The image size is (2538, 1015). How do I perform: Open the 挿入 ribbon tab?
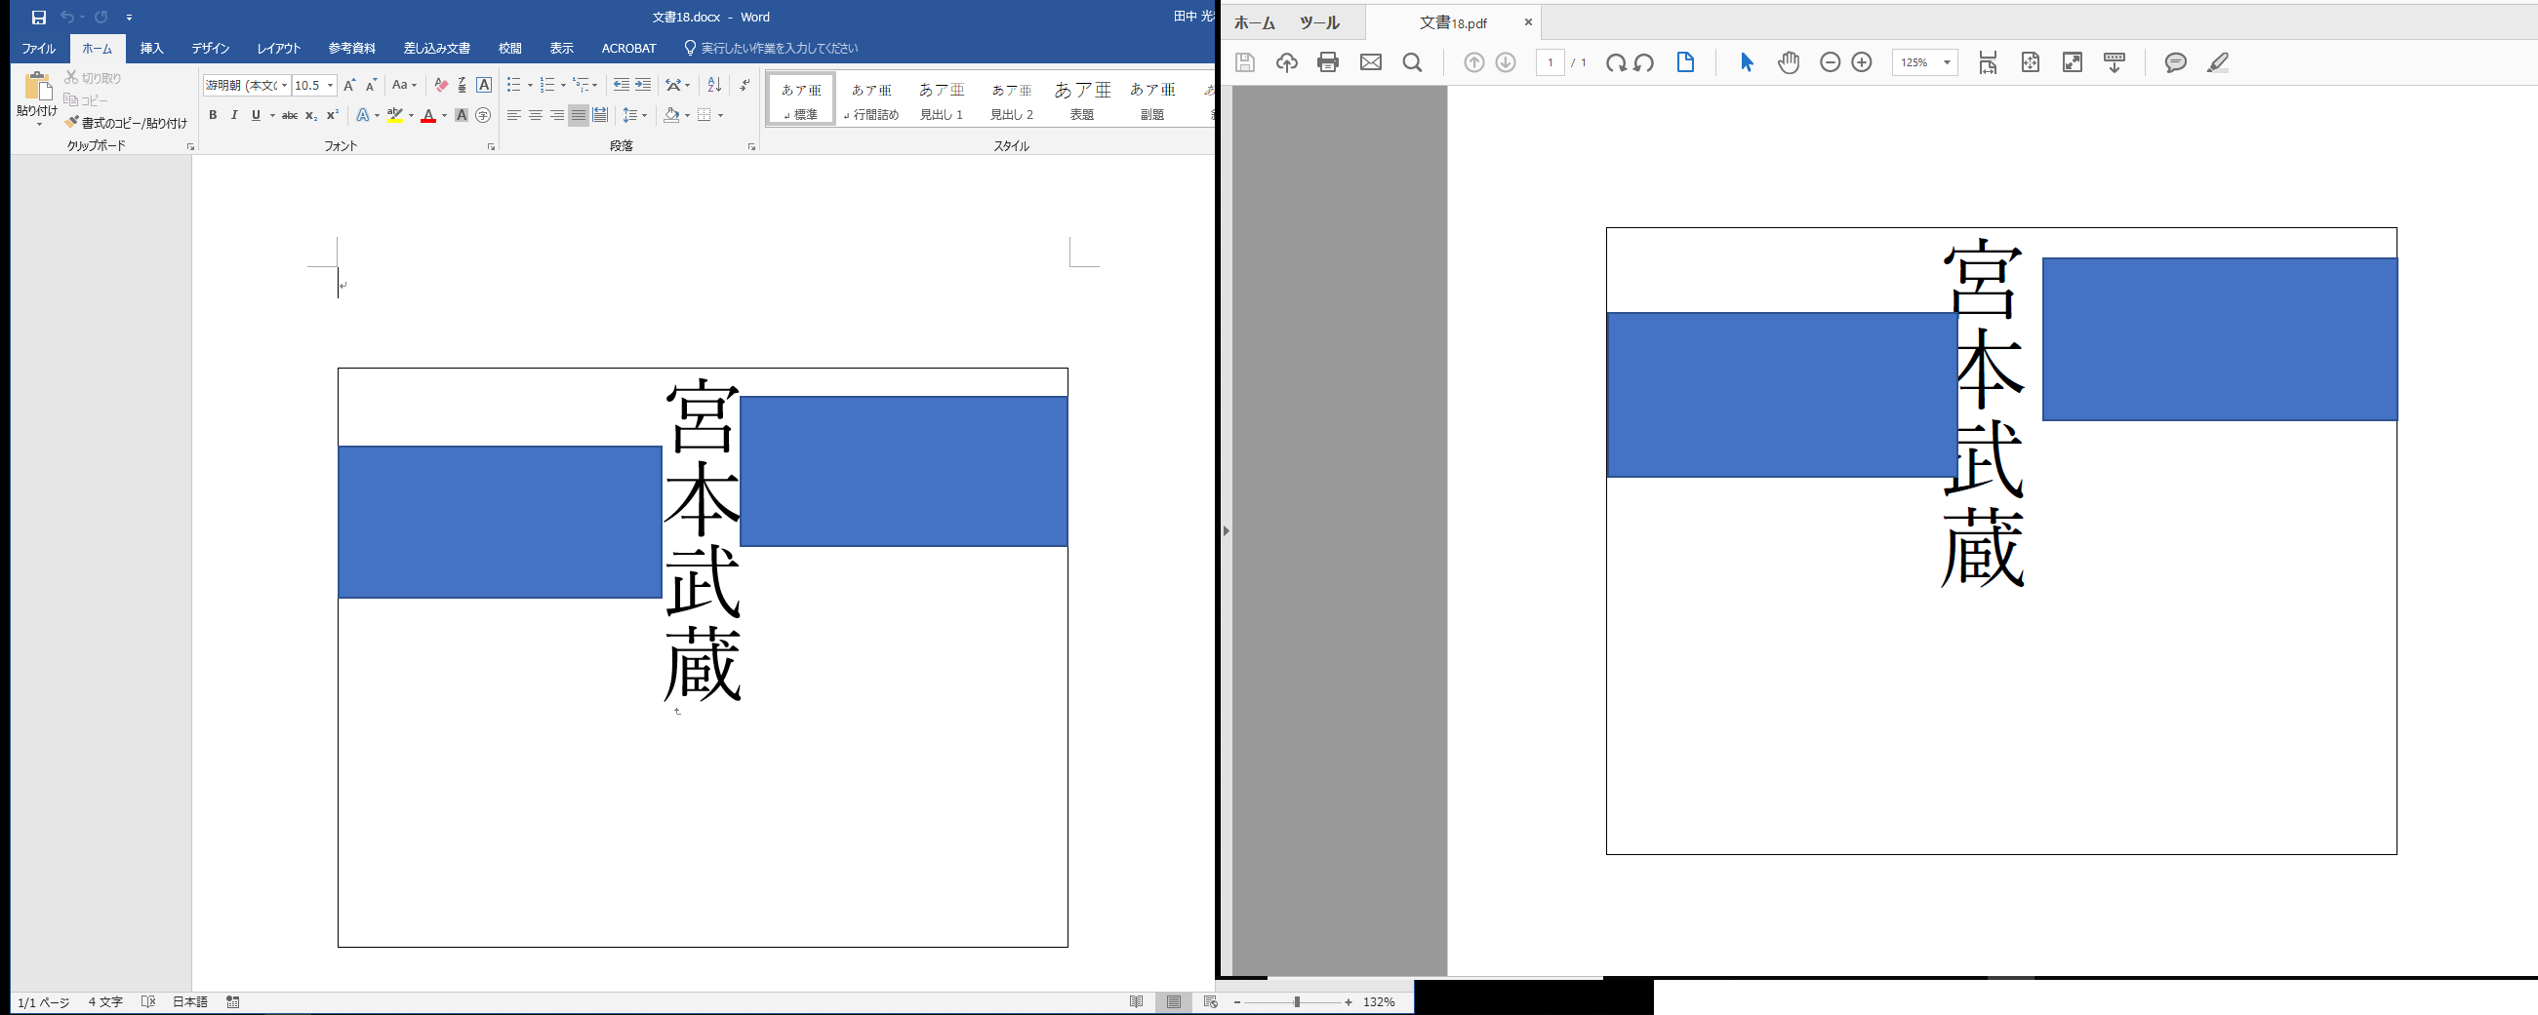[x=151, y=48]
